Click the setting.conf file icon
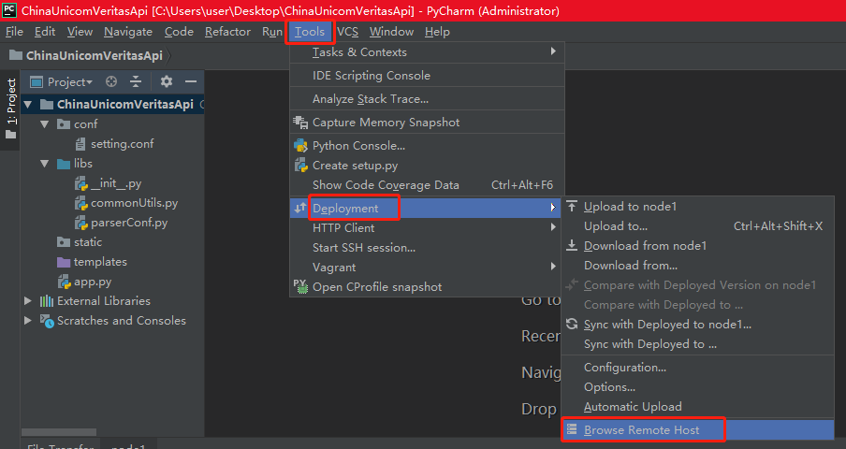The width and height of the screenshot is (846, 449). (x=80, y=144)
